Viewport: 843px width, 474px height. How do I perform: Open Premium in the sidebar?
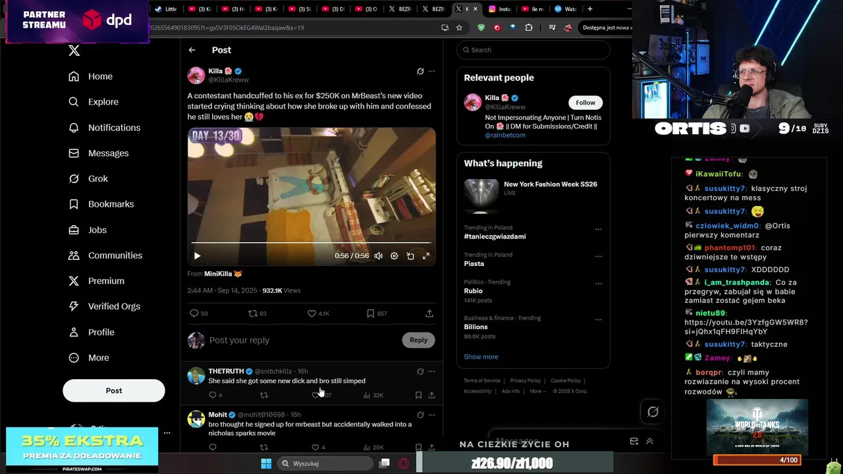97,281
